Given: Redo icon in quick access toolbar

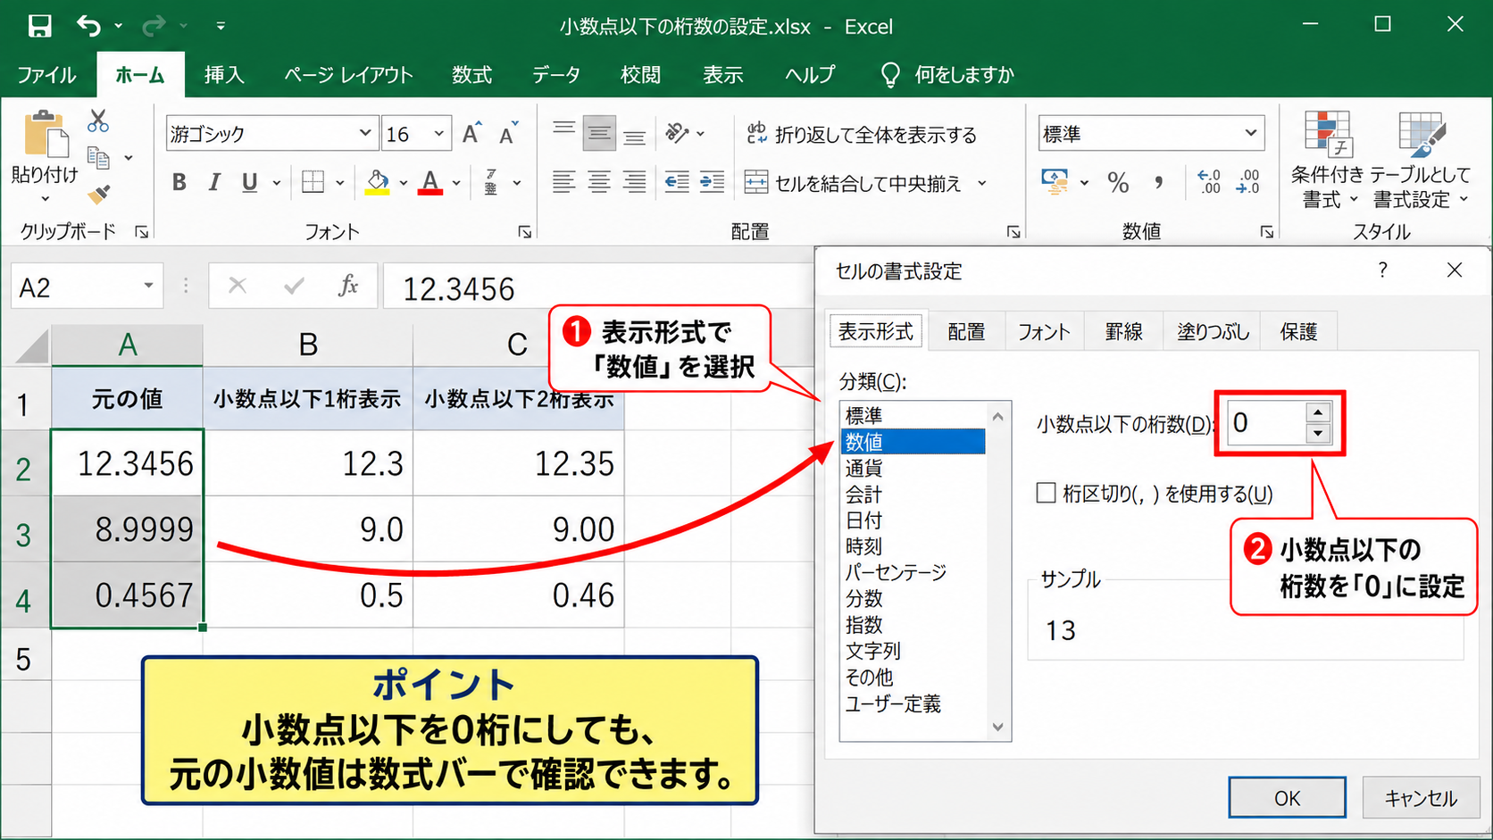Looking at the screenshot, I should coord(154,26).
